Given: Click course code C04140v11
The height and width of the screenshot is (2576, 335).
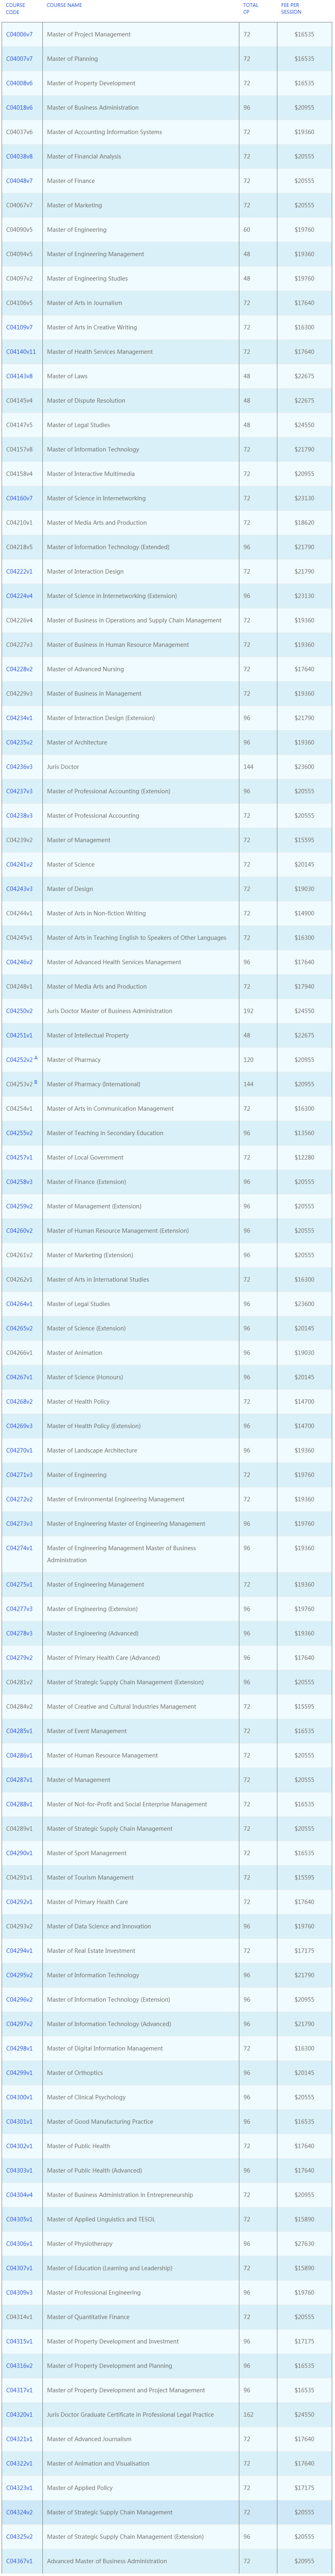Looking at the screenshot, I should [21, 352].
